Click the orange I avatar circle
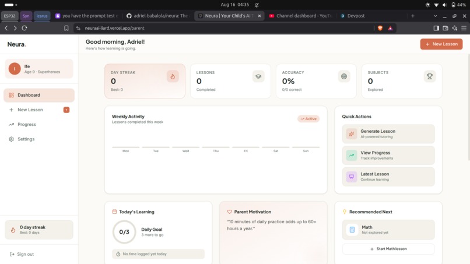Screen dimensions: 470x264 [x=15, y=69]
